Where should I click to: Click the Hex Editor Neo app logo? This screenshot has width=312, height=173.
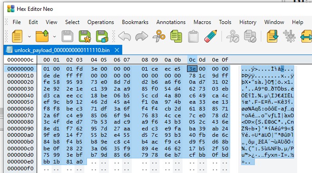click(x=11, y=9)
